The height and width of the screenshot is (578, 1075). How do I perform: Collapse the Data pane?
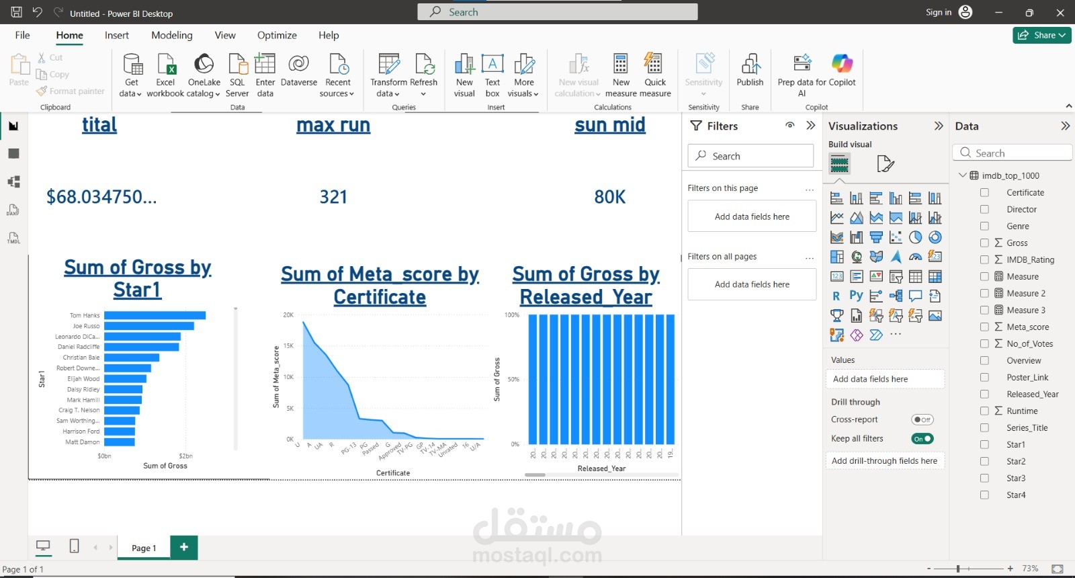pyautogui.click(x=1065, y=126)
